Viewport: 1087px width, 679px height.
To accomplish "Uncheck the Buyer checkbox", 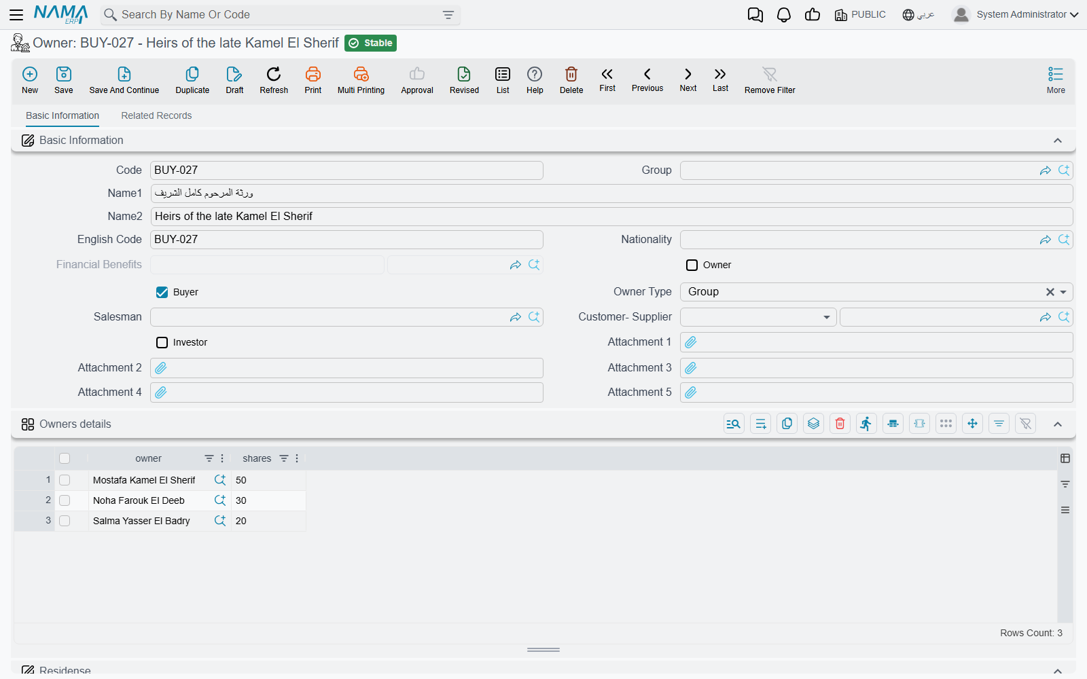I will click(x=162, y=292).
